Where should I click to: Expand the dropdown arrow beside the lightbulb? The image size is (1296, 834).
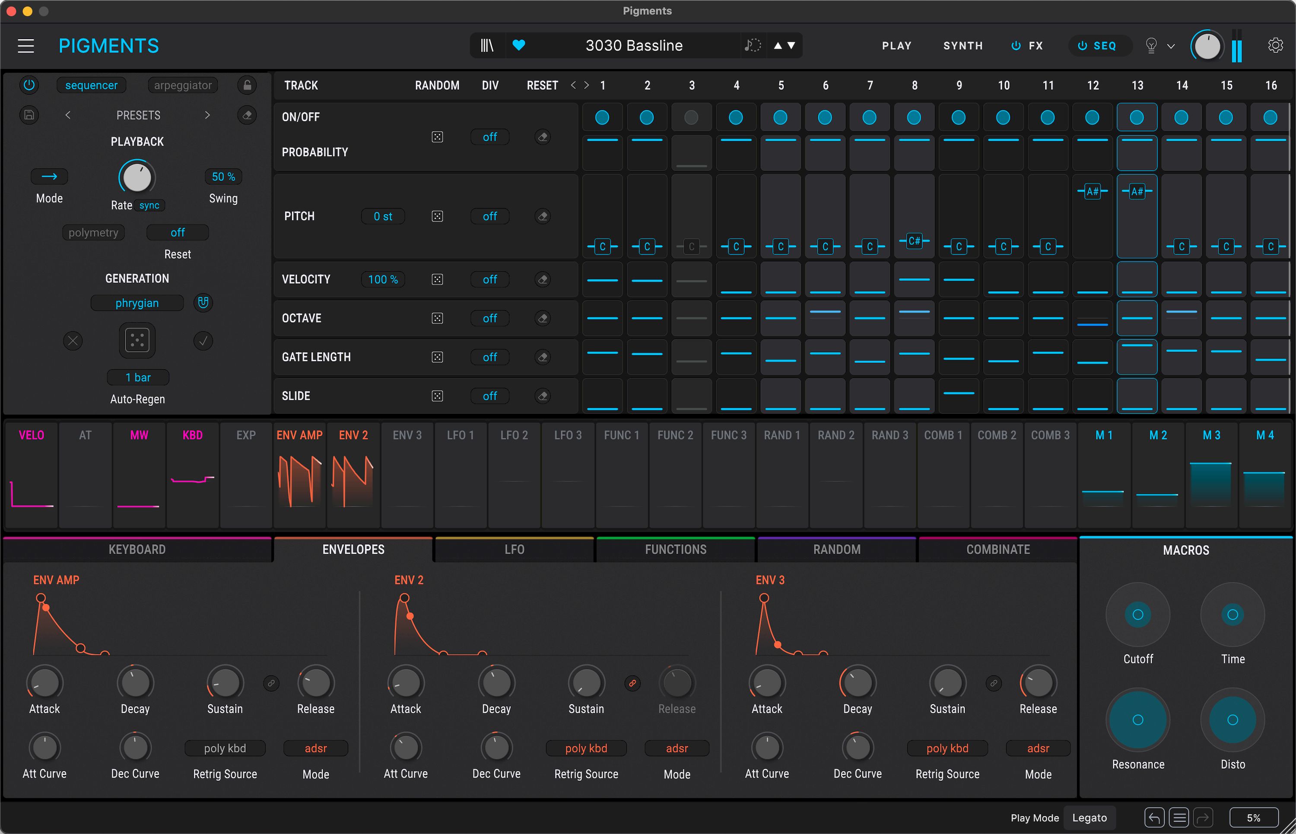coord(1171,47)
